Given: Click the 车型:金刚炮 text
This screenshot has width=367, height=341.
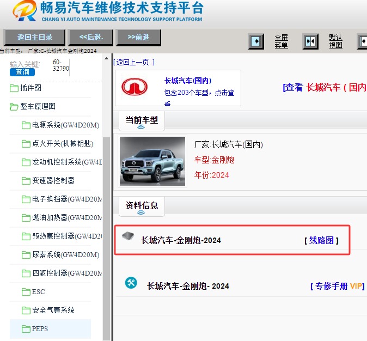Looking at the screenshot, I should click(214, 160).
